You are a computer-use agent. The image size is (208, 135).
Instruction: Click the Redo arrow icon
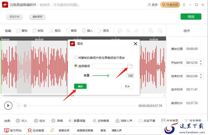click(x=137, y=31)
